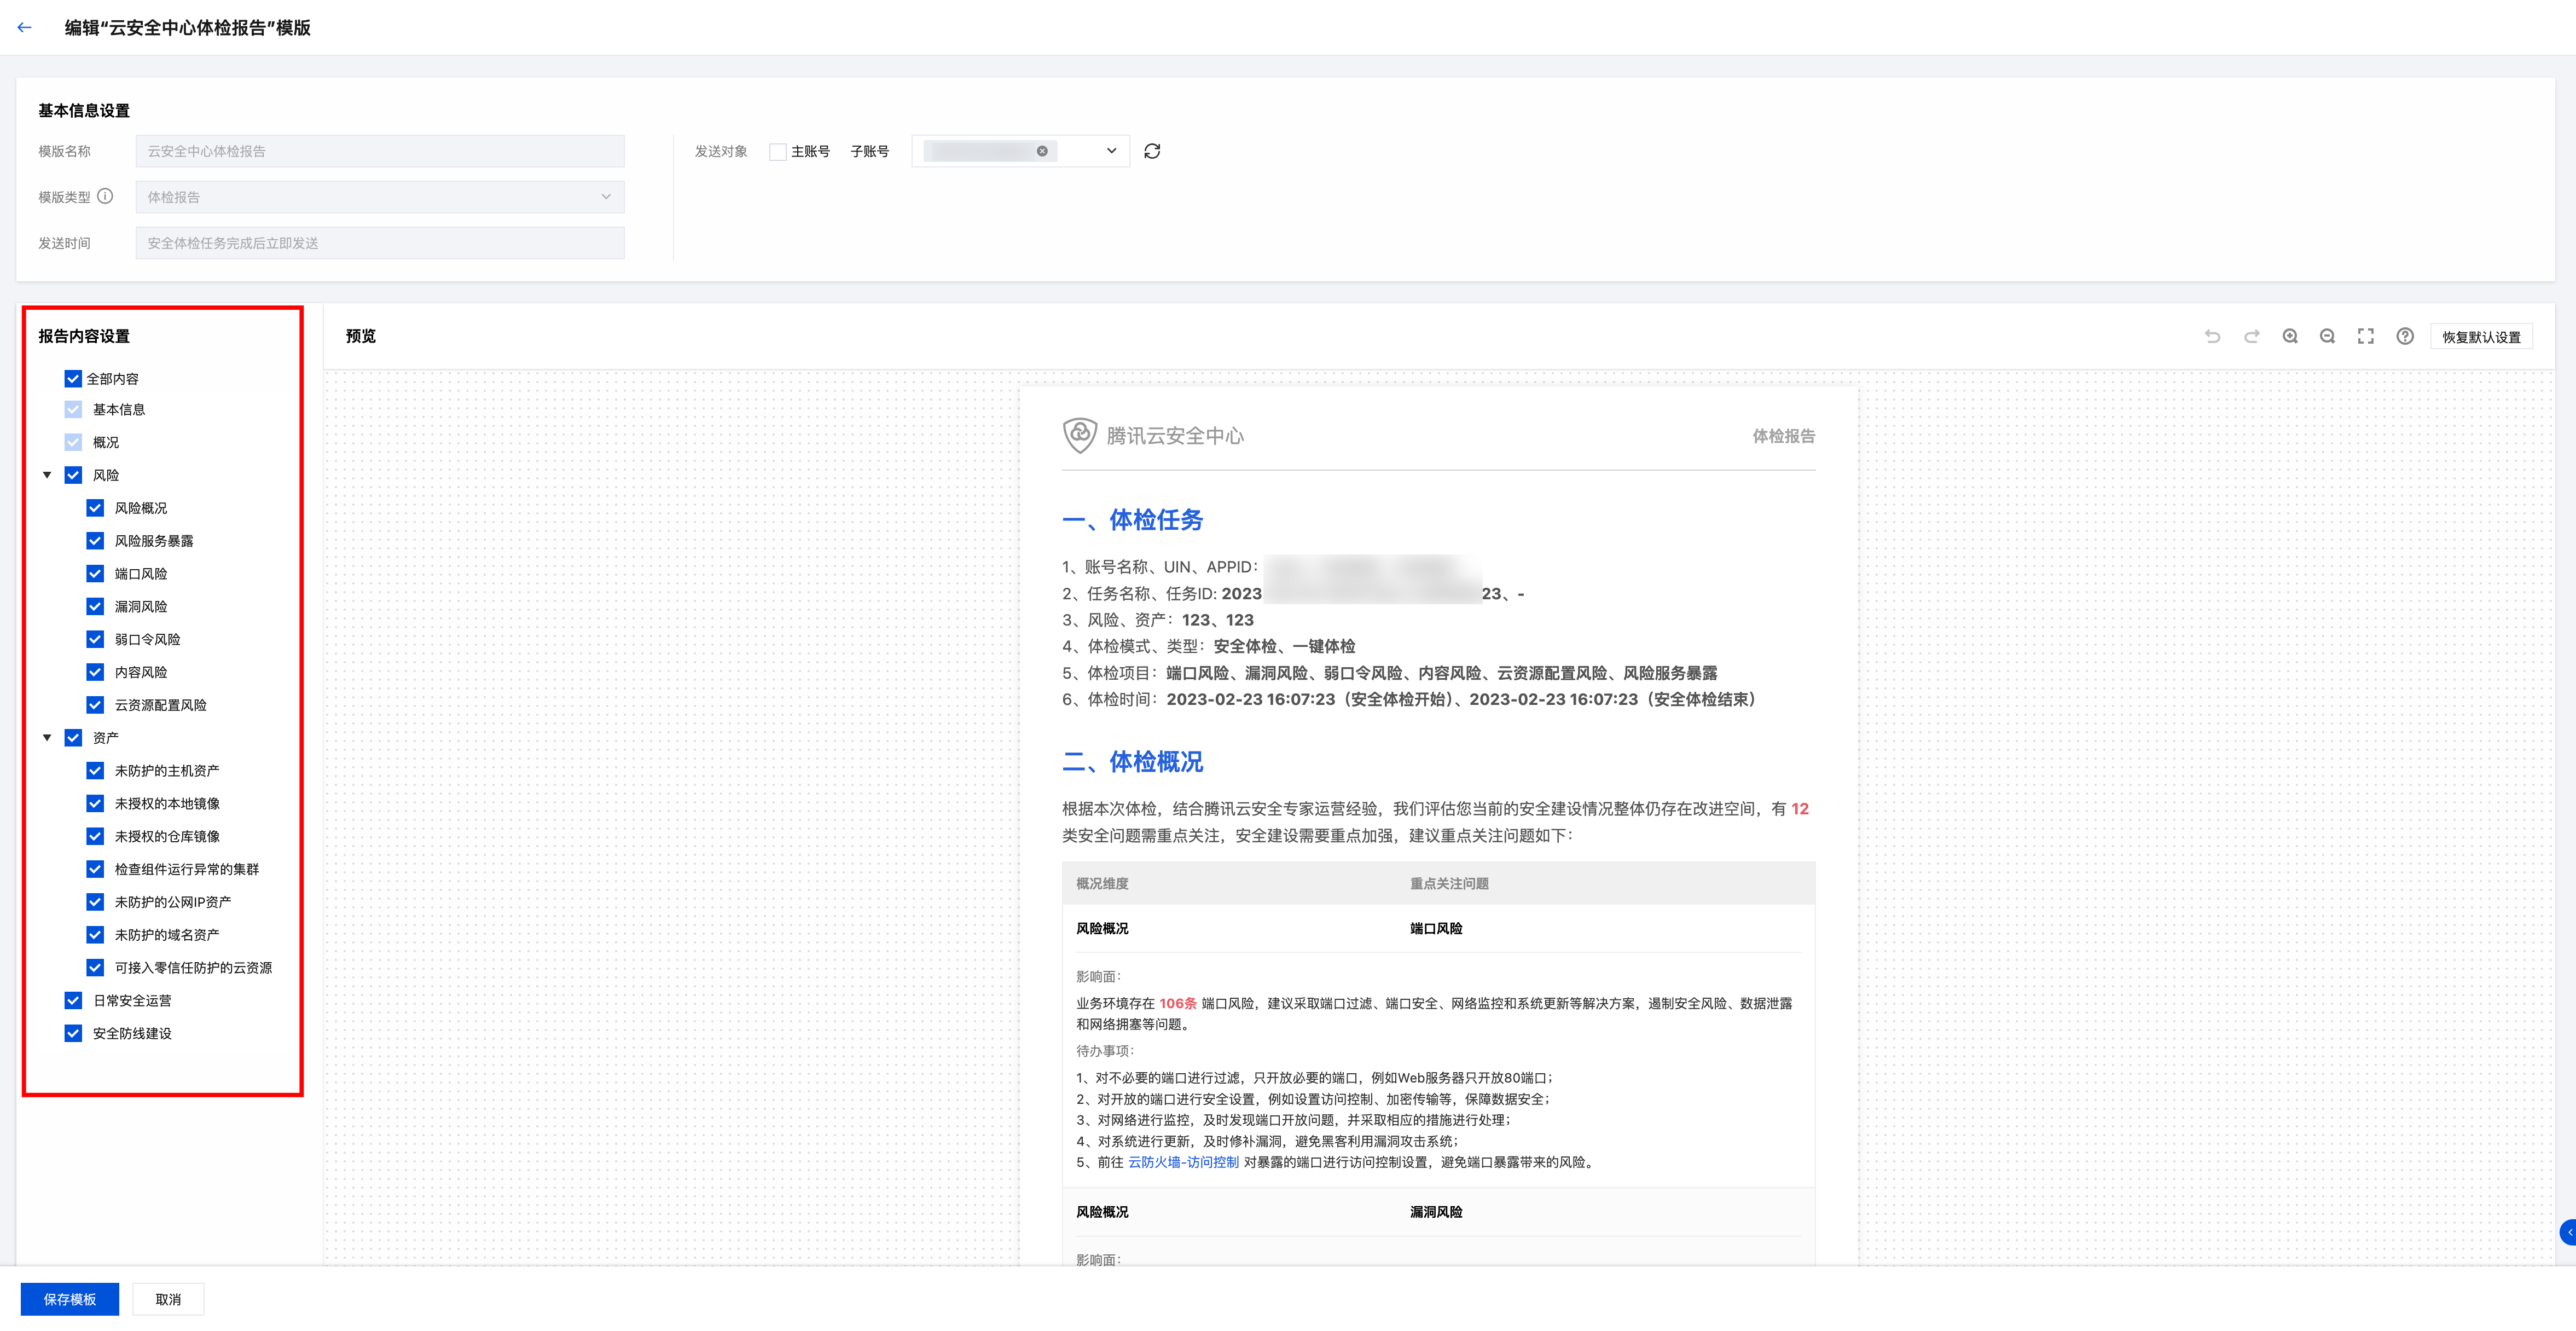This screenshot has height=1331, width=2576.
Task: Open the 云防火墙-访问控制 link
Action: click(x=1183, y=1162)
